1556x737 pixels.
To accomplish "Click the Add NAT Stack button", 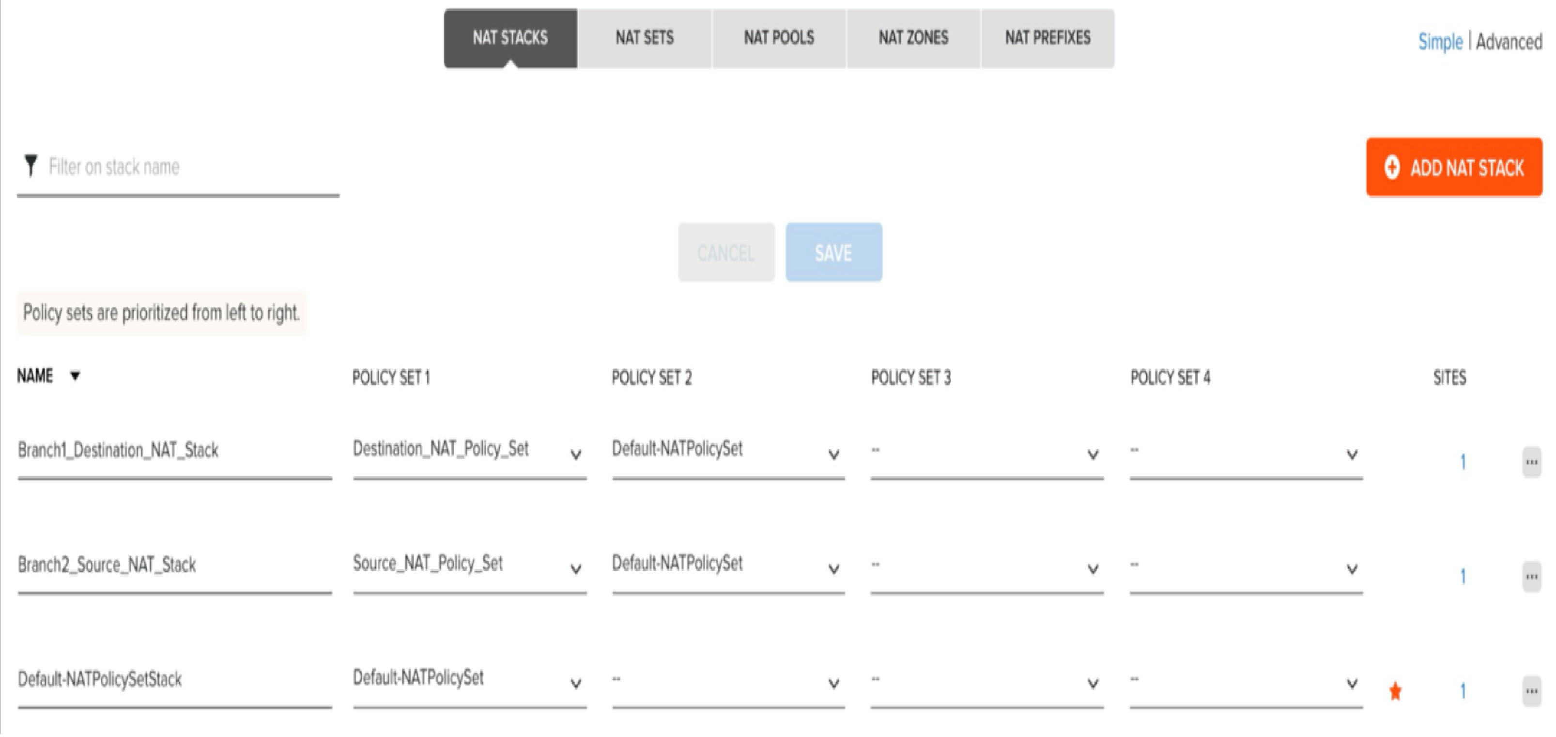I will [1454, 168].
